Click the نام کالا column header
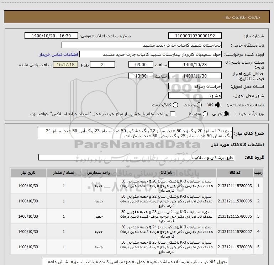This screenshot has width=274, height=265. tap(167, 173)
